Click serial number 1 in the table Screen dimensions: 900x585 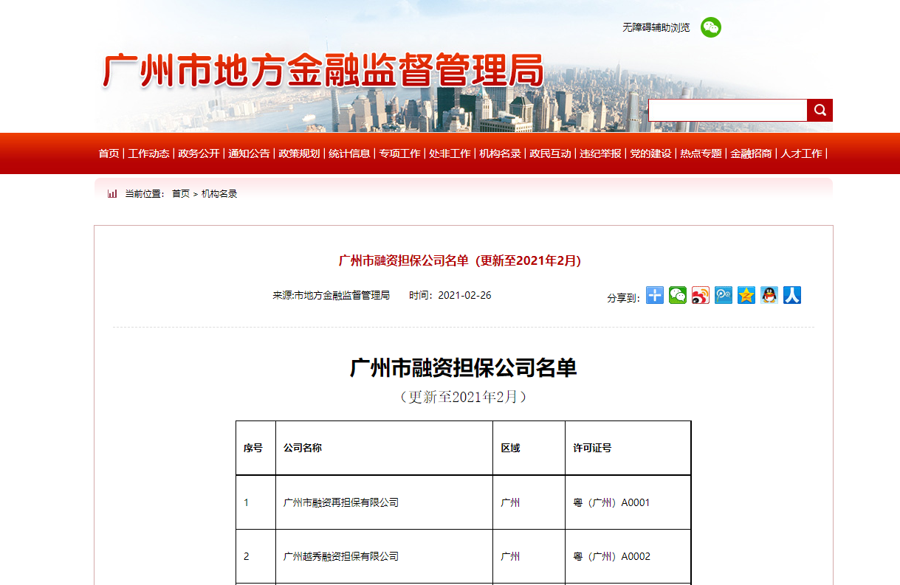[247, 502]
